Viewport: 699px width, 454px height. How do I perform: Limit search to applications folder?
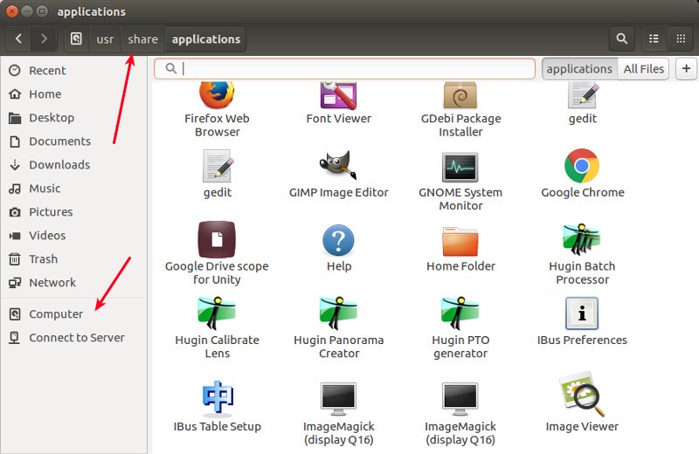coord(579,69)
